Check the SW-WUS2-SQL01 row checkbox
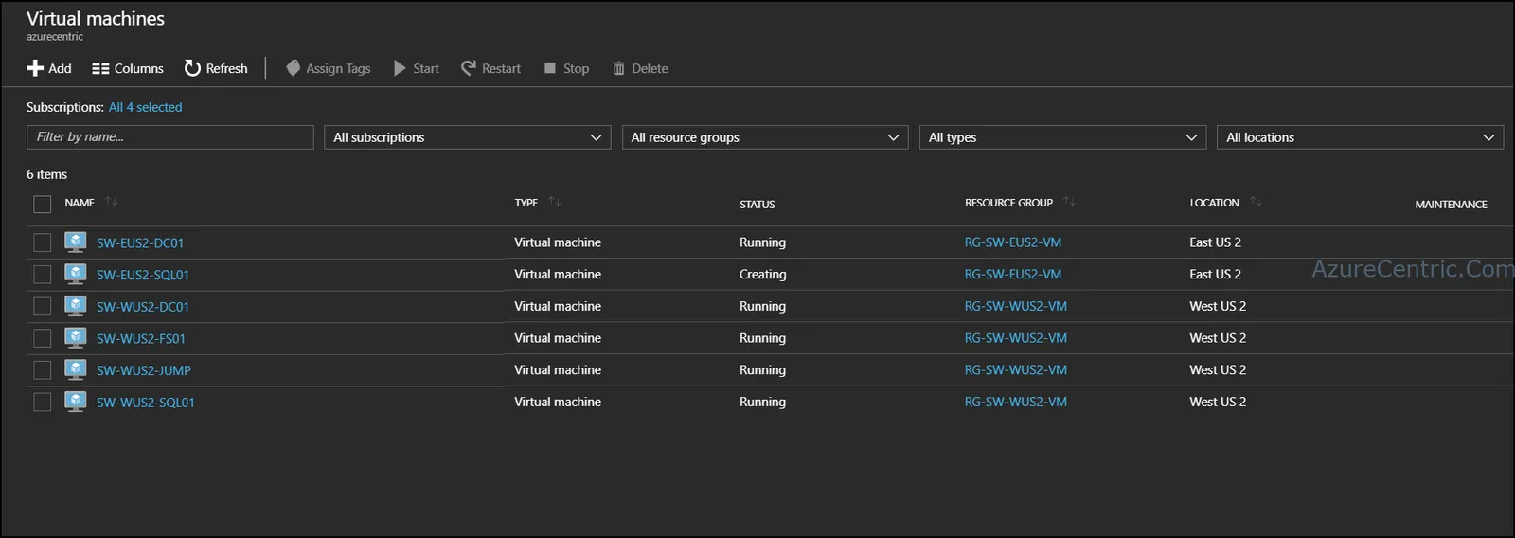 (42, 403)
